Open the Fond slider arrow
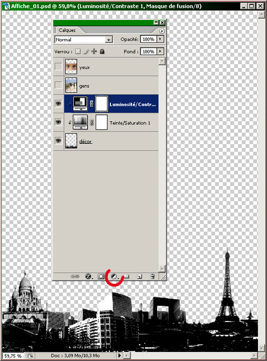This screenshot has height=361, width=267. pyautogui.click(x=160, y=51)
